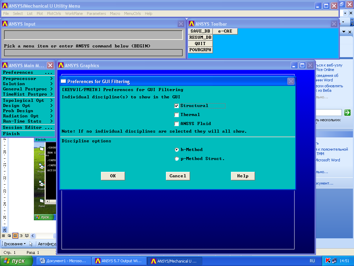354x266 pixels.
Task: Expand the Run-Time Stats submenu
Action: [x=28, y=121]
